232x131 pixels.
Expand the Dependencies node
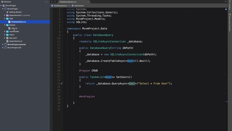pyautogui.click(x=5, y=15)
